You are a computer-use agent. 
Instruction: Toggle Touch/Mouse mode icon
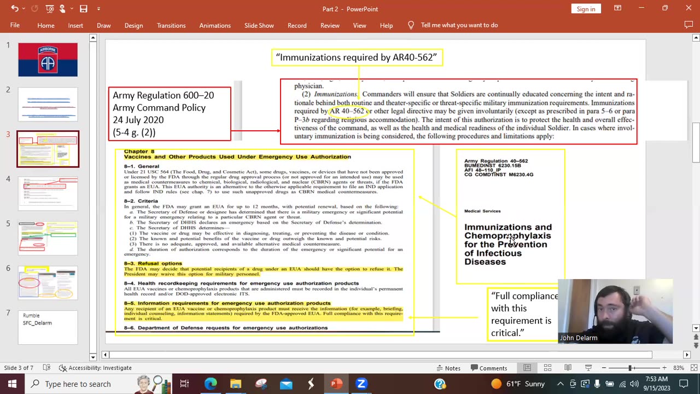pyautogui.click(x=62, y=9)
